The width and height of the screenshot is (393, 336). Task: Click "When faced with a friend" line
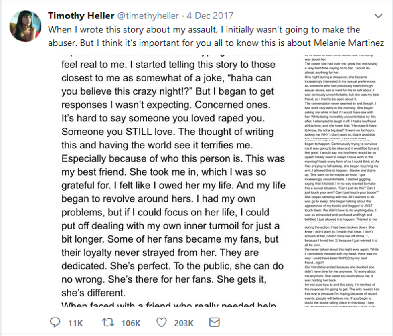[x=168, y=306]
